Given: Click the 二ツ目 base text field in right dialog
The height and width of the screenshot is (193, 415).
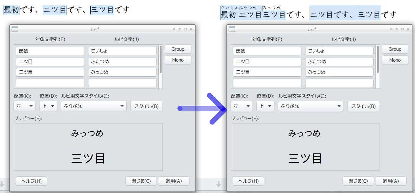Looking at the screenshot, I should click(267, 62).
